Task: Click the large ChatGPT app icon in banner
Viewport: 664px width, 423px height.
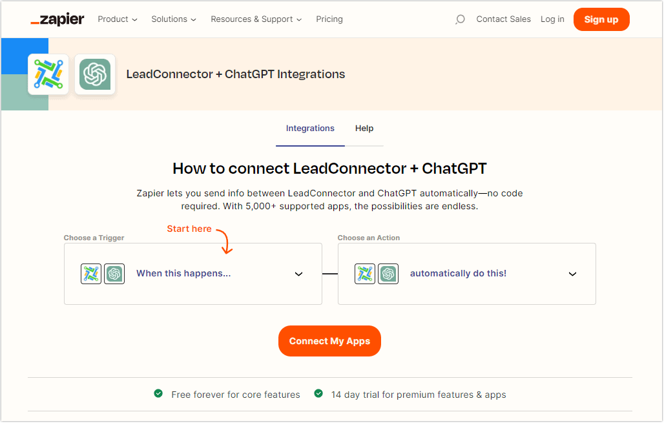Action: 95,74
